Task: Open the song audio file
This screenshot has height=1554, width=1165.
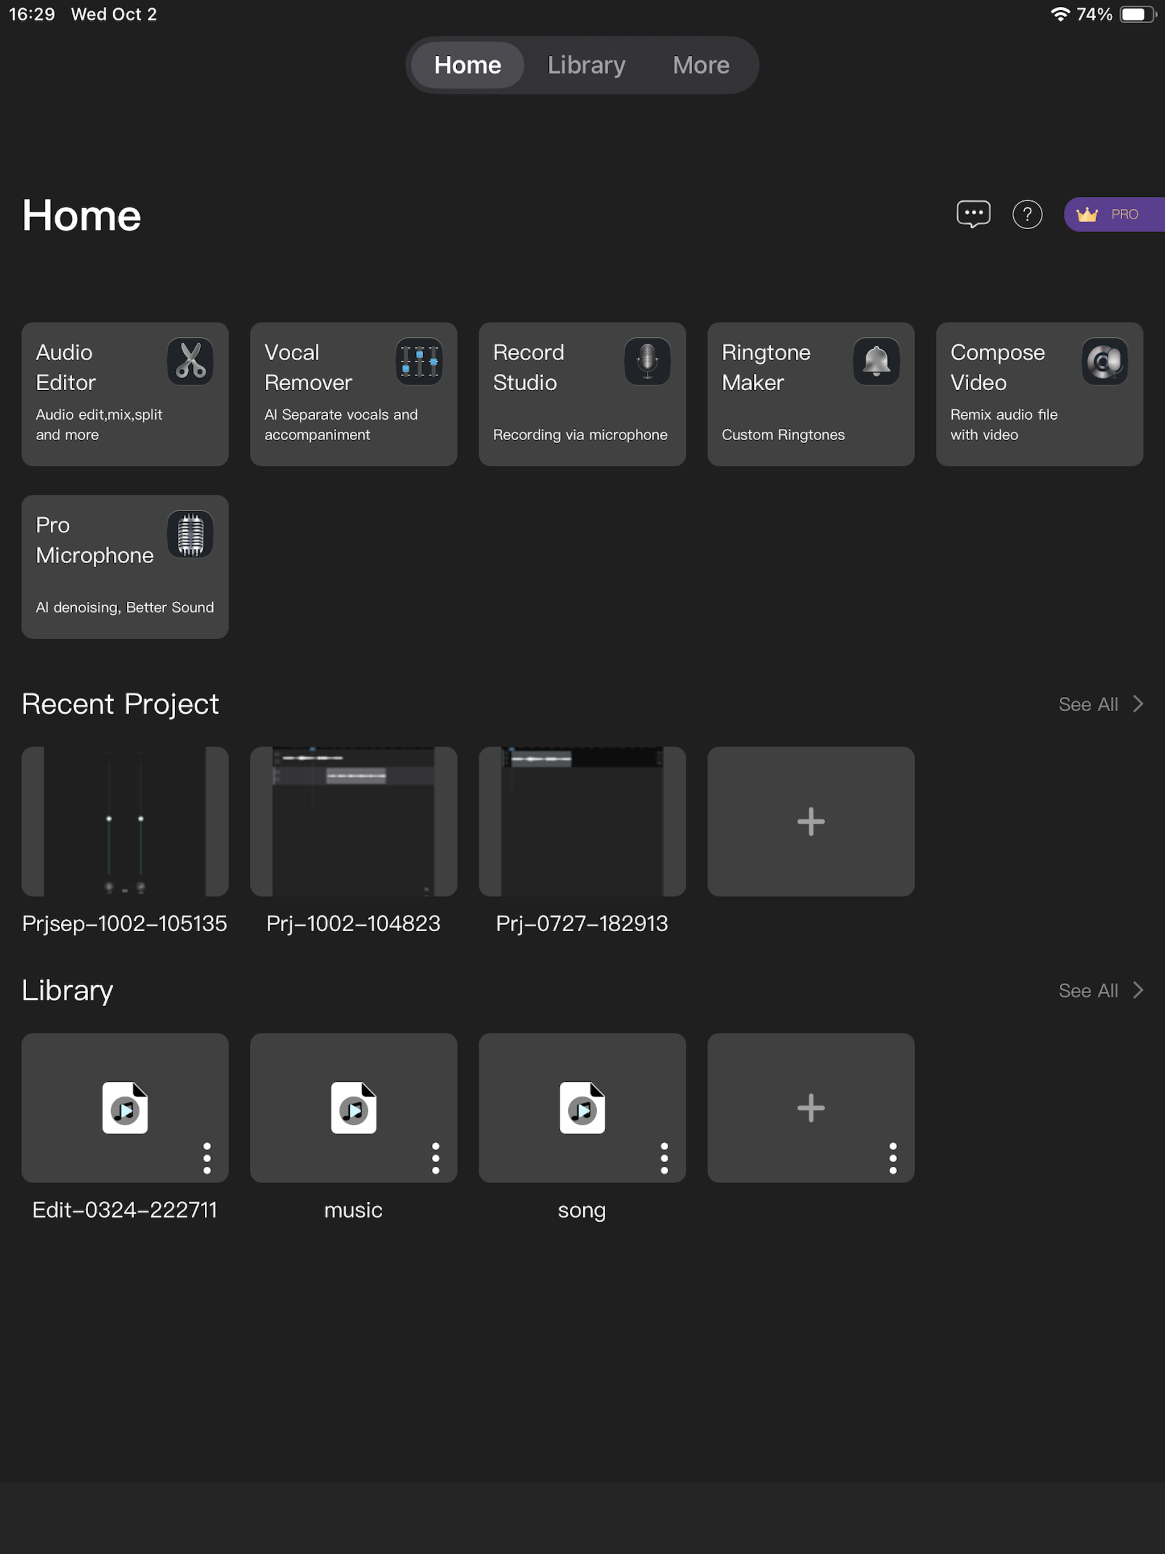Action: (582, 1107)
